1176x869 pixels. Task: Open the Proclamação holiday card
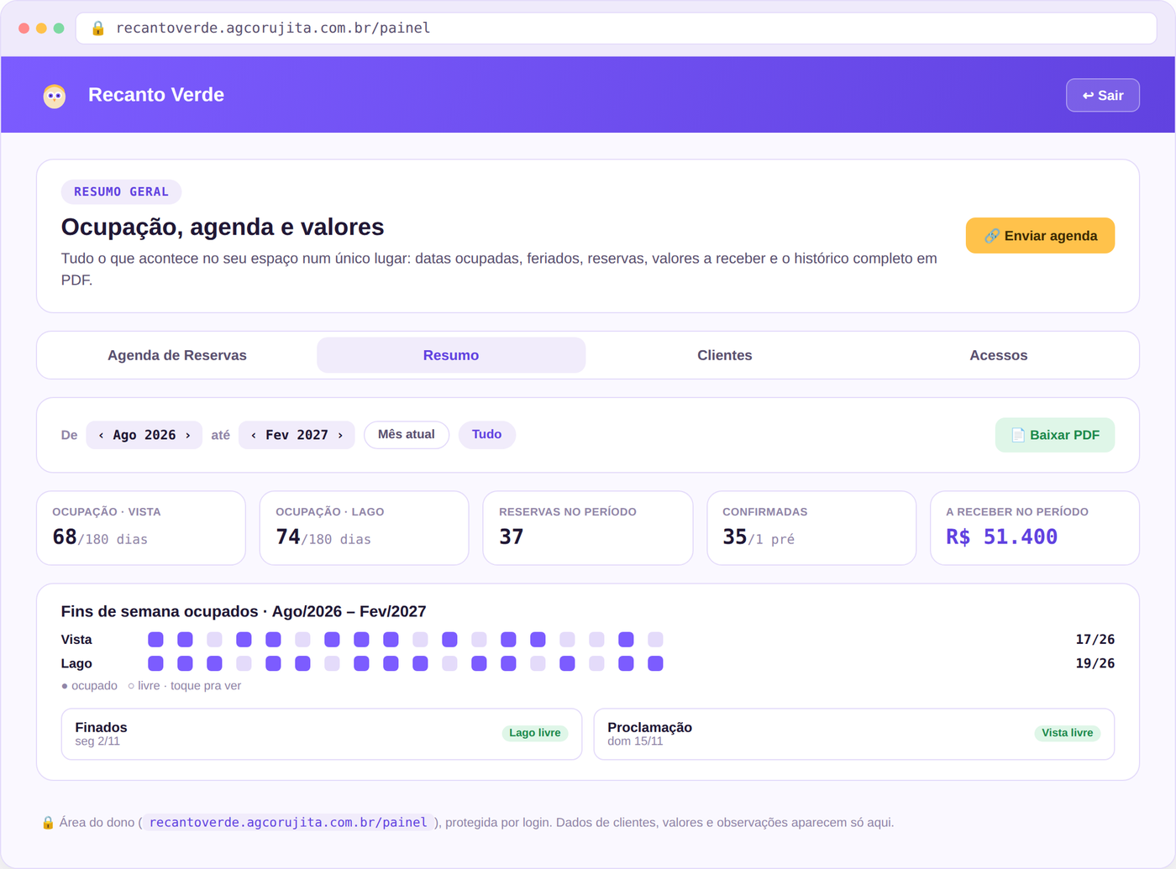point(854,734)
